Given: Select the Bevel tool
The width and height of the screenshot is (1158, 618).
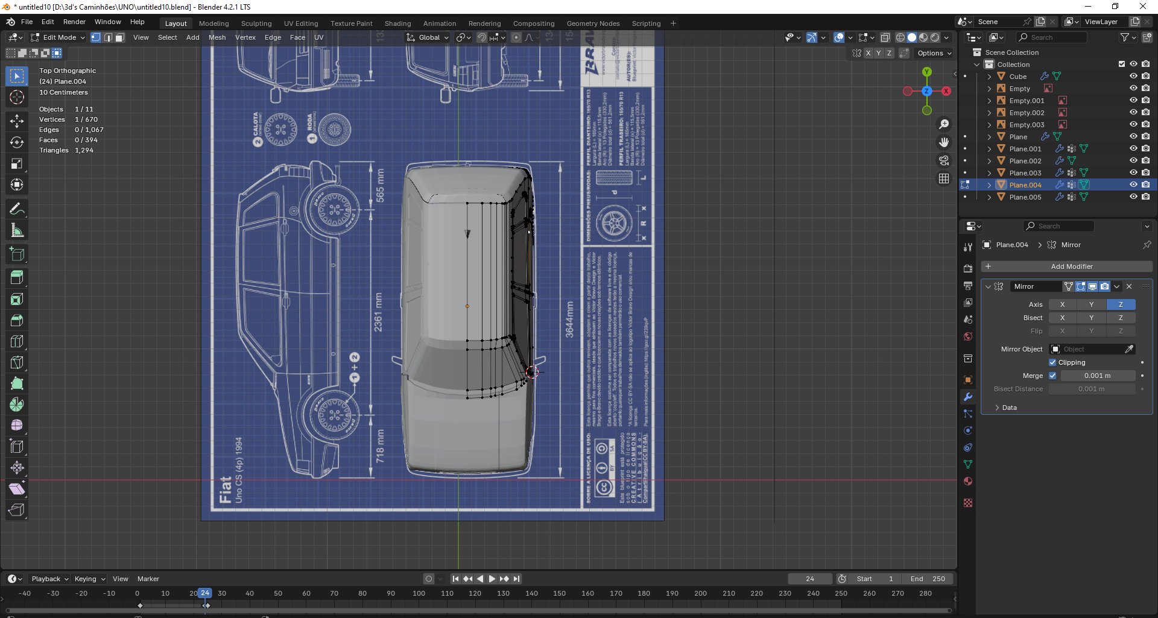Looking at the screenshot, I should click(x=17, y=320).
